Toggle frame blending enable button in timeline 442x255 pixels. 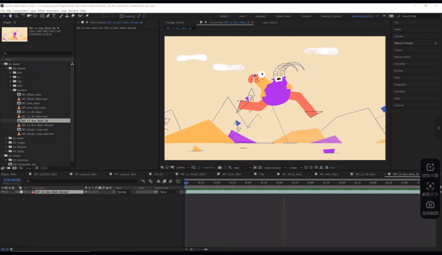(x=164, y=181)
